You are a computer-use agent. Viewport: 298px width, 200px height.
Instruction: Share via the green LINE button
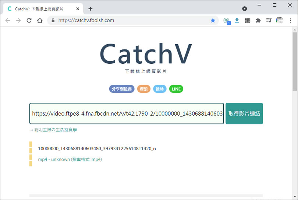click(176, 89)
